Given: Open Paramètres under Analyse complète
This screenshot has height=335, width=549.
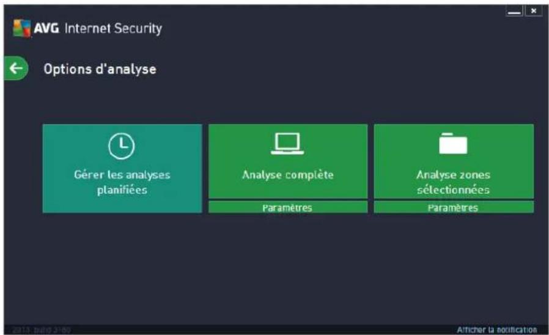Looking at the screenshot, I should click(x=288, y=208).
